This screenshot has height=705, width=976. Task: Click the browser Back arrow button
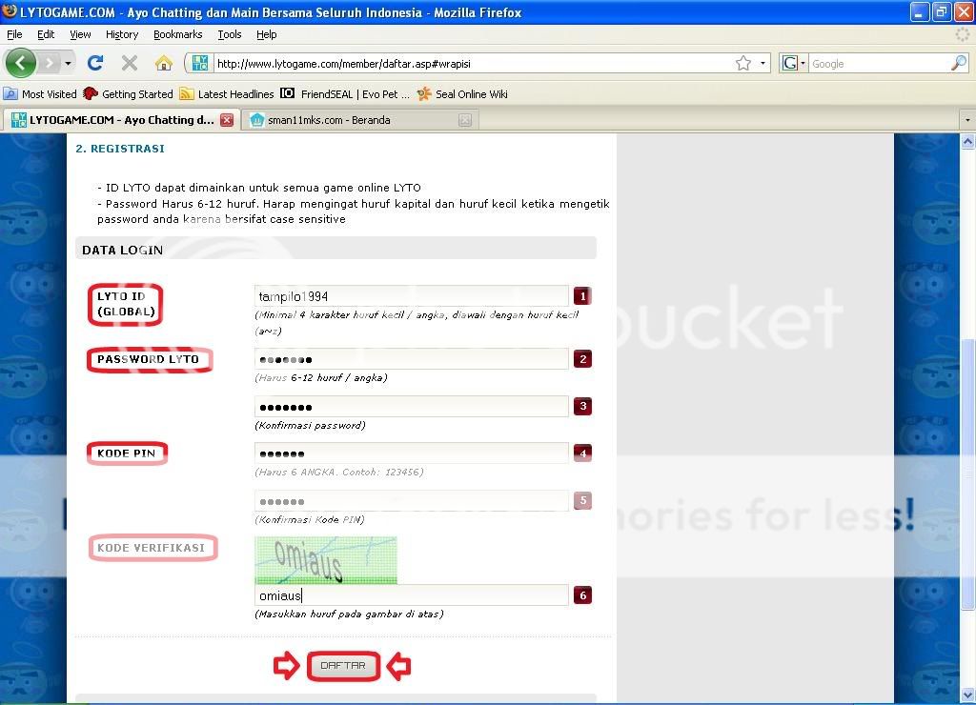[x=21, y=64]
